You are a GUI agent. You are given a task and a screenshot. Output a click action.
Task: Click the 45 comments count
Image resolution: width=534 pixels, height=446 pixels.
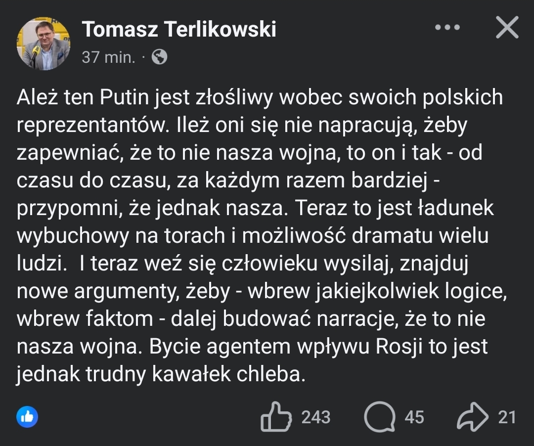pyautogui.click(x=414, y=417)
